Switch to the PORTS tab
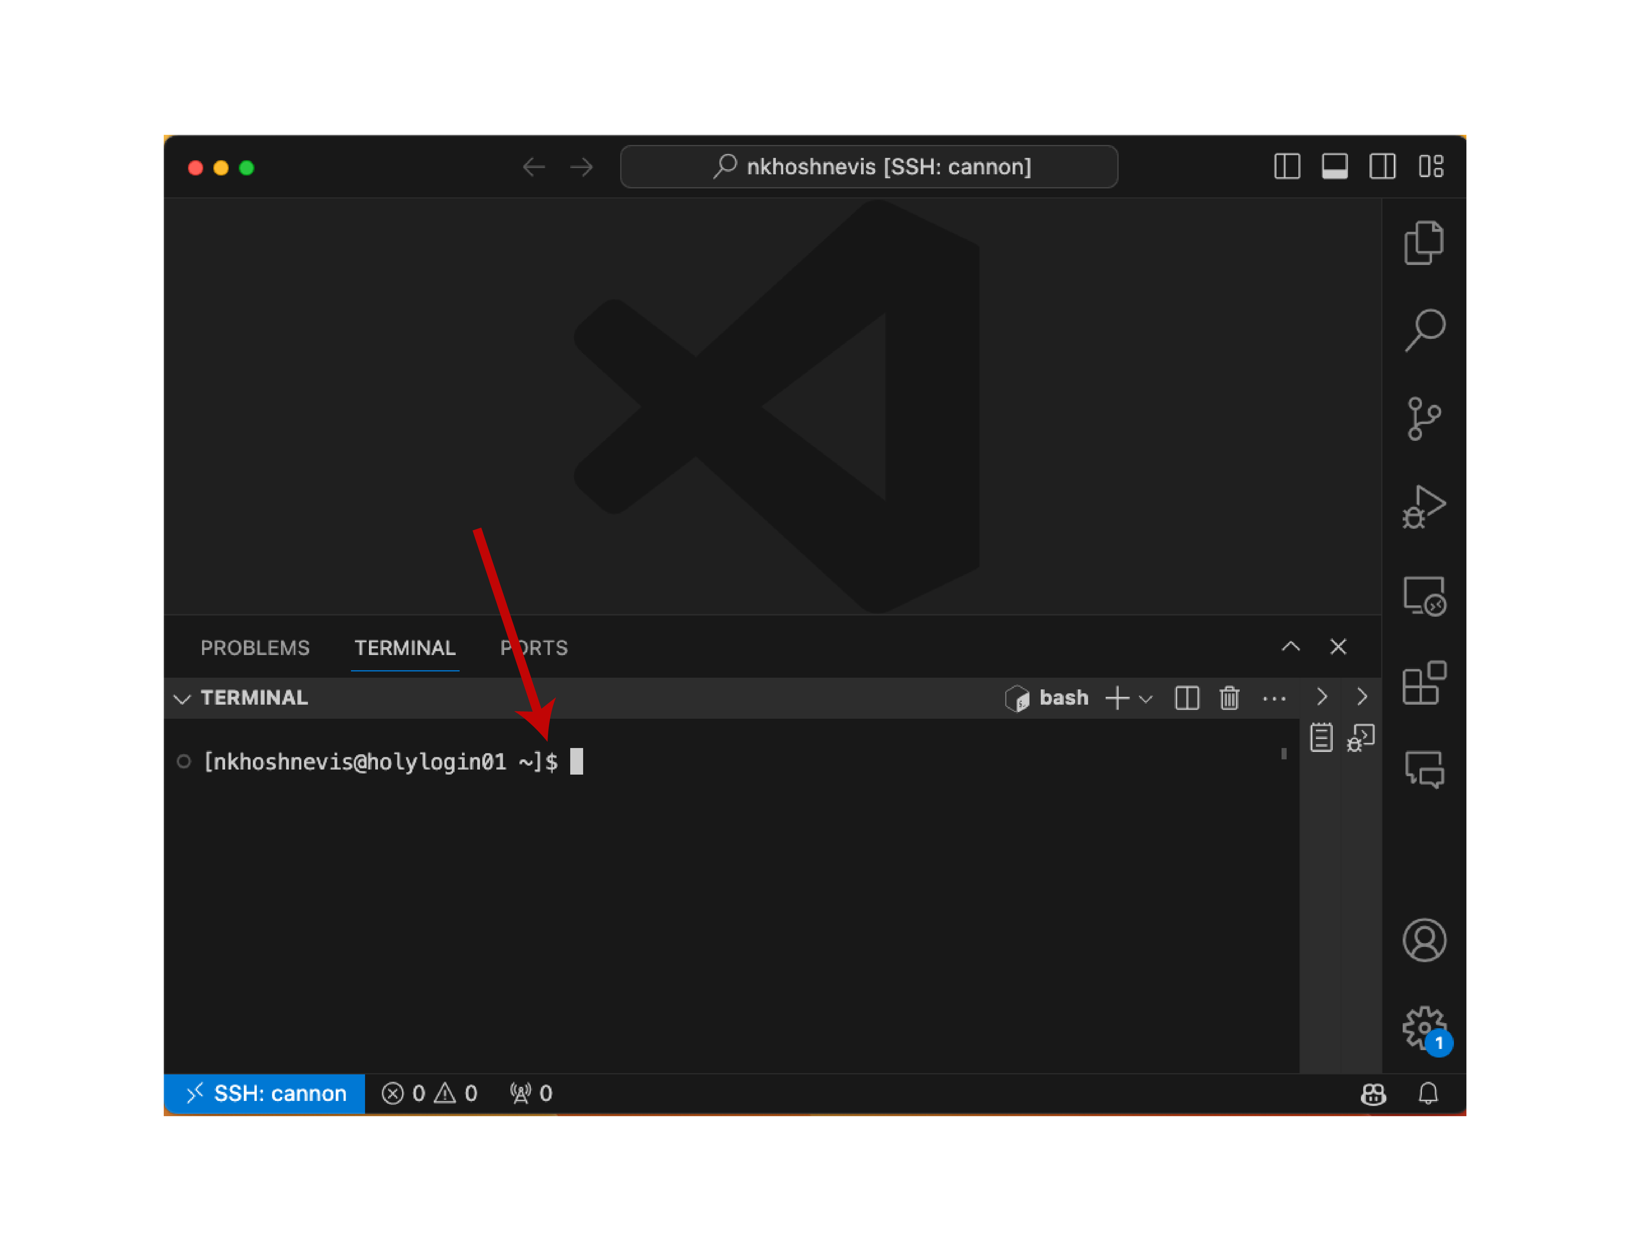The image size is (1629, 1251). click(x=534, y=648)
